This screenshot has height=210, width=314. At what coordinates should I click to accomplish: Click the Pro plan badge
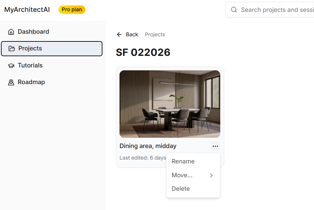(x=72, y=10)
